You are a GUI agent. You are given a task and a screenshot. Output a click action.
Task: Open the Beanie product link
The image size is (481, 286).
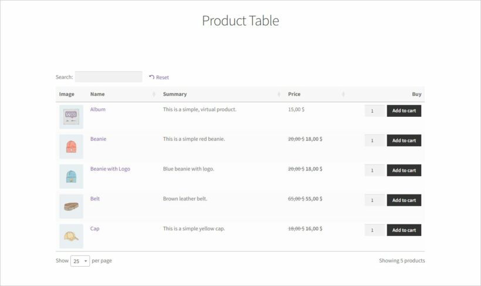coord(98,139)
